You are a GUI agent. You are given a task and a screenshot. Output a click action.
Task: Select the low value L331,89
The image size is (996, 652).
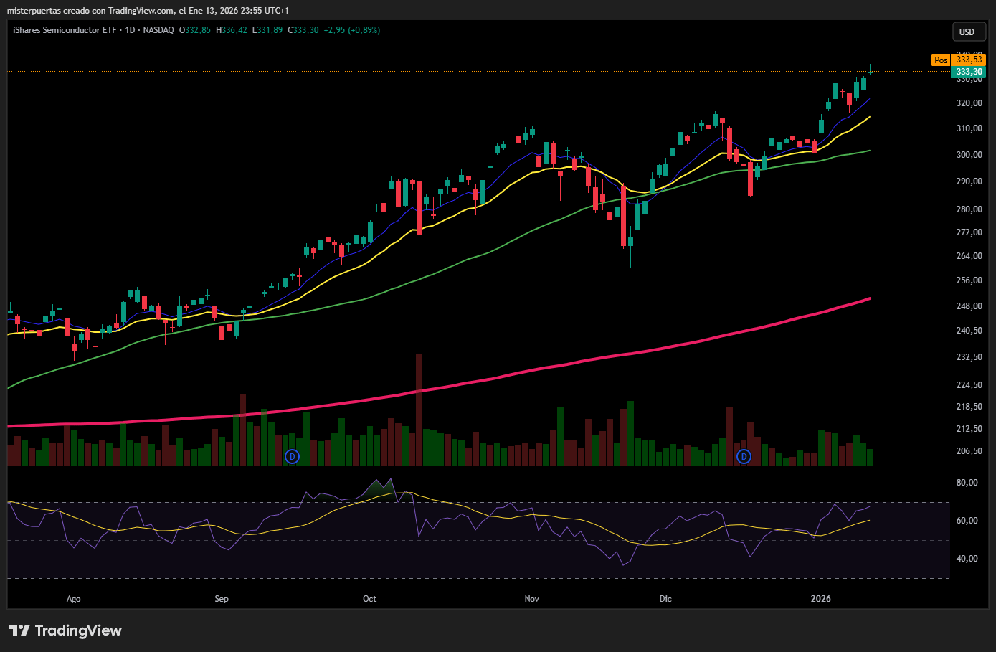(x=267, y=30)
